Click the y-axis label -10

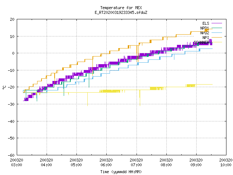tap(11, 70)
